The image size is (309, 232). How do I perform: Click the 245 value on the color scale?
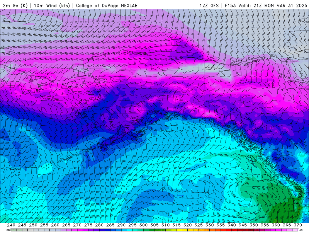tap(22, 225)
